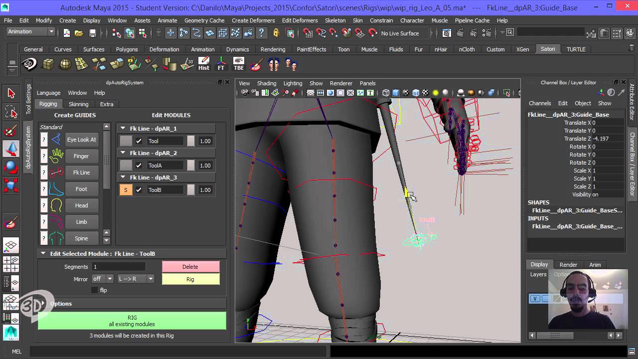Toggle viewport use all lights
Screen dimensions: 638x359
coord(435,93)
